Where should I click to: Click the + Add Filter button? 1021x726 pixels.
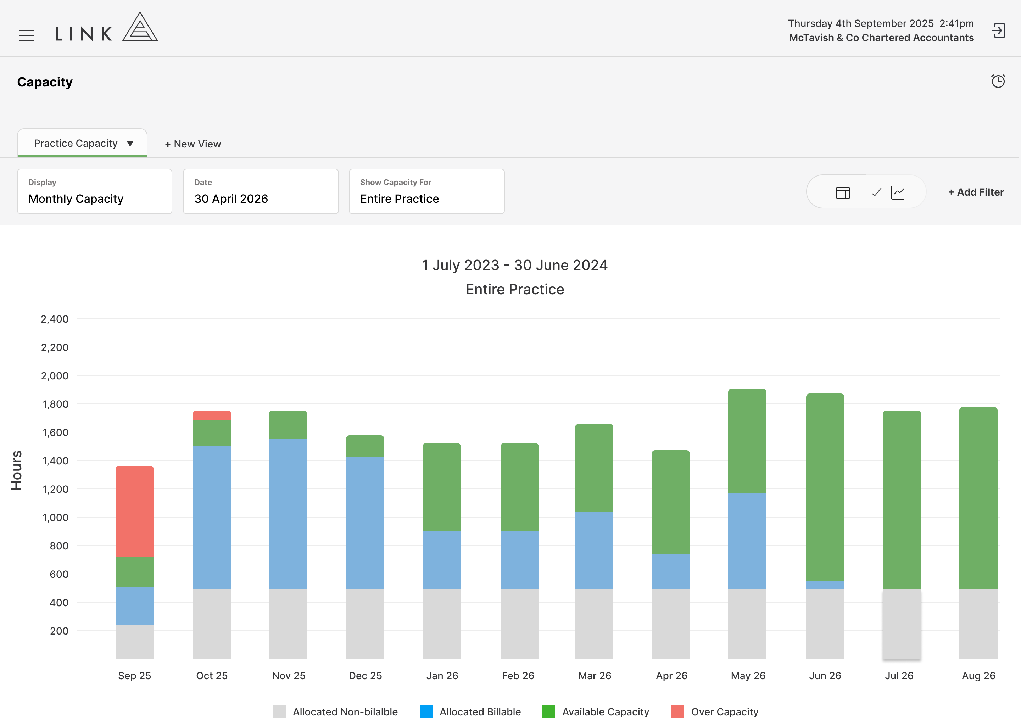point(976,192)
